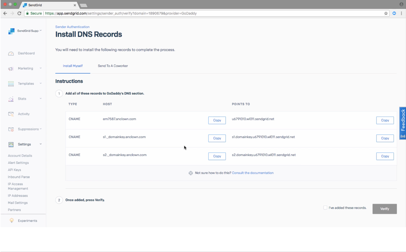Viewport: 406px width, 252px height.
Task: Collapse the Settings menu chevron
Action: click(x=41, y=144)
